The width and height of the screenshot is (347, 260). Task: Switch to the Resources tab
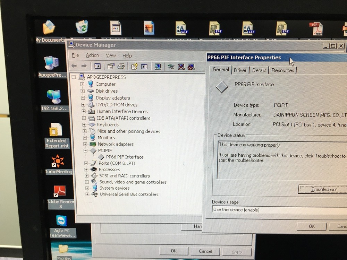click(x=282, y=70)
